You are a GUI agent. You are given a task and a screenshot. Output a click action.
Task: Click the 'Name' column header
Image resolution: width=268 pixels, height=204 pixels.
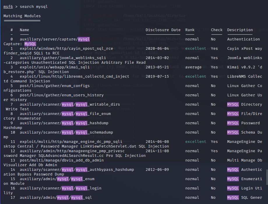[x=24, y=30]
